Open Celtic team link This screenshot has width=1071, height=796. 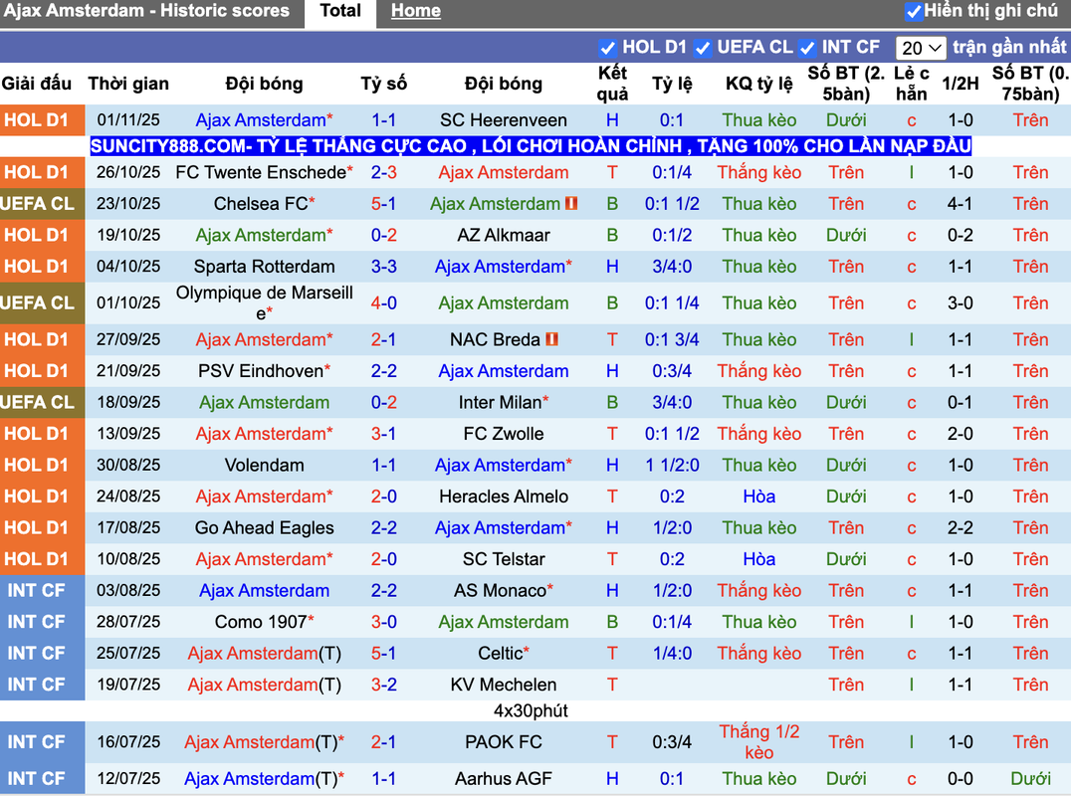point(500,654)
